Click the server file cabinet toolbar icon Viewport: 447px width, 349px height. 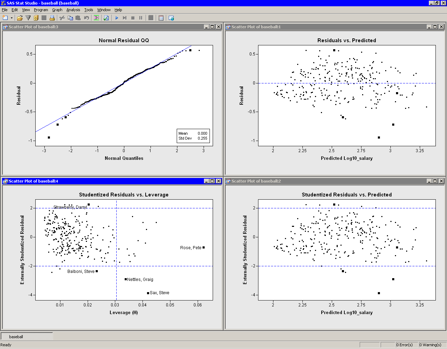(36, 18)
